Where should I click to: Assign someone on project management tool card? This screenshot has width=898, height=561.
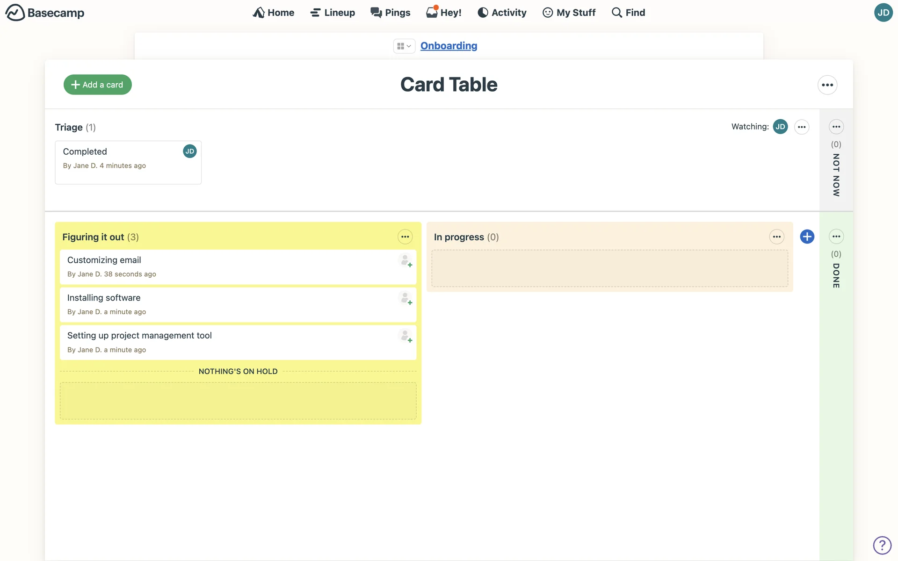point(406,336)
